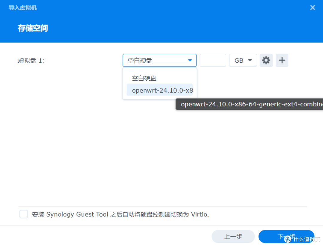
Task: Click the close X on the import dialog
Action: (312, 7)
